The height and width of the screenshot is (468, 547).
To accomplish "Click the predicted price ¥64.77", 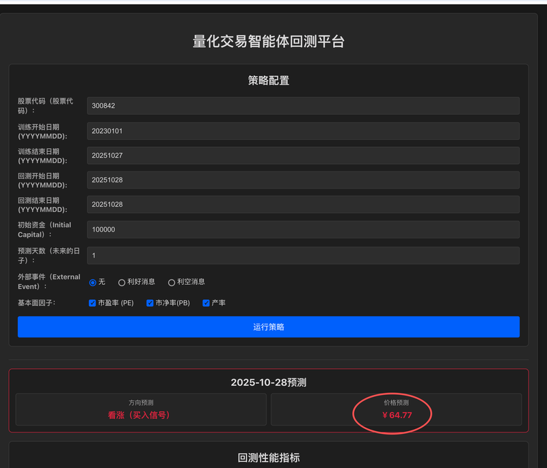I will click(397, 415).
